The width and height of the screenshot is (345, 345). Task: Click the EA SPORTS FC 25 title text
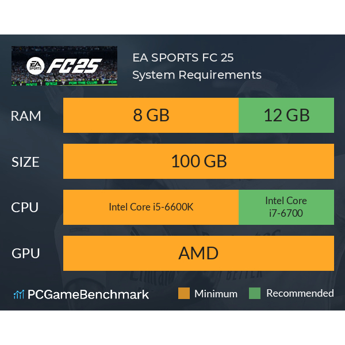point(183,57)
